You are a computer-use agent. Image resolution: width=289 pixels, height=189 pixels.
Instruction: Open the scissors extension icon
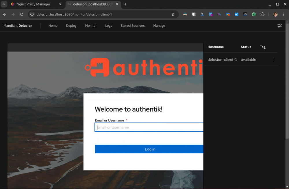202,14
